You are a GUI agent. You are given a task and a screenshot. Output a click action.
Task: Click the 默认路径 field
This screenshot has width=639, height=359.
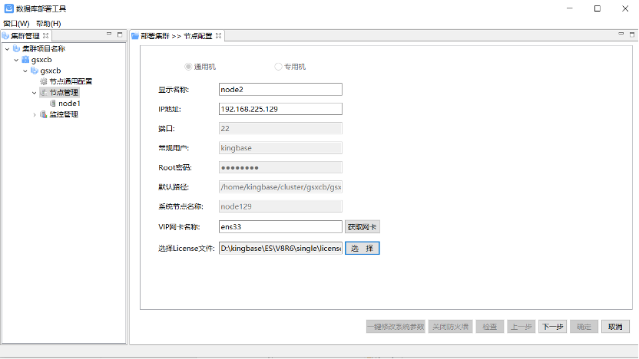(x=280, y=187)
